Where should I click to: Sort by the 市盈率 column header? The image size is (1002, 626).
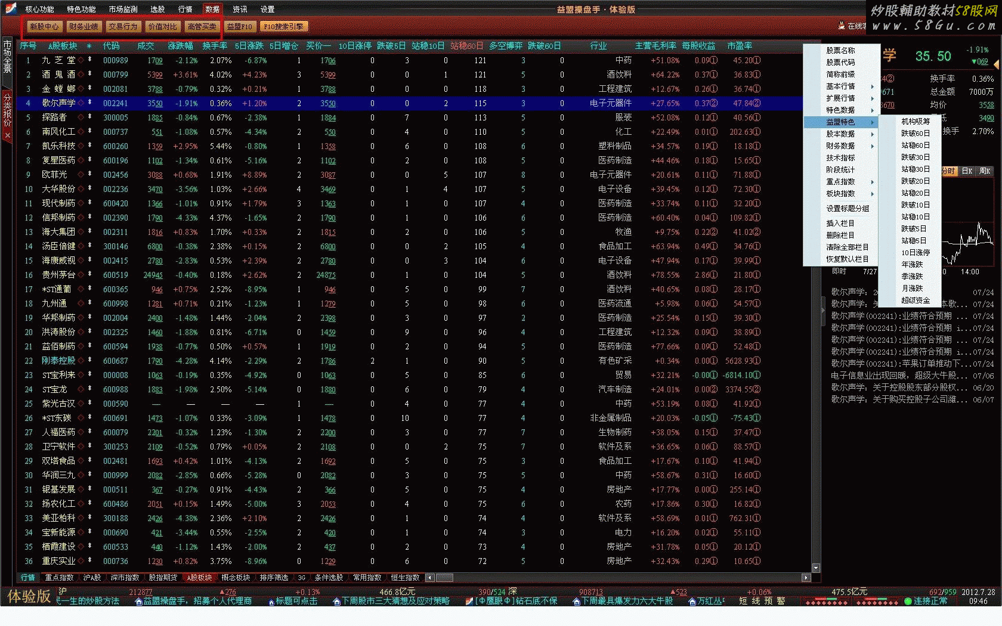[739, 46]
